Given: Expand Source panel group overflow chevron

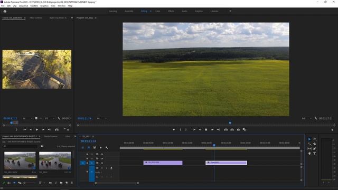Looking at the screenshot, I should (72, 17).
